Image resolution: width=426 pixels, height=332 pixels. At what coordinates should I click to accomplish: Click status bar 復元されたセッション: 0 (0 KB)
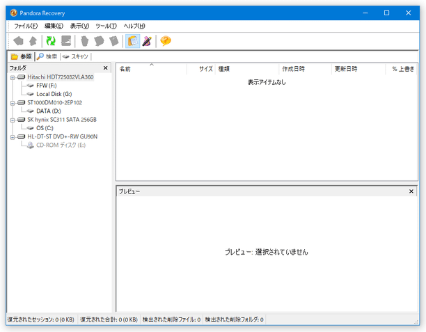tap(41, 319)
